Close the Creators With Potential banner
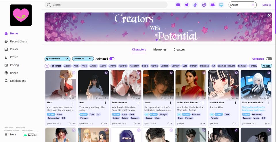The height and width of the screenshot is (142, 276). tap(269, 15)
